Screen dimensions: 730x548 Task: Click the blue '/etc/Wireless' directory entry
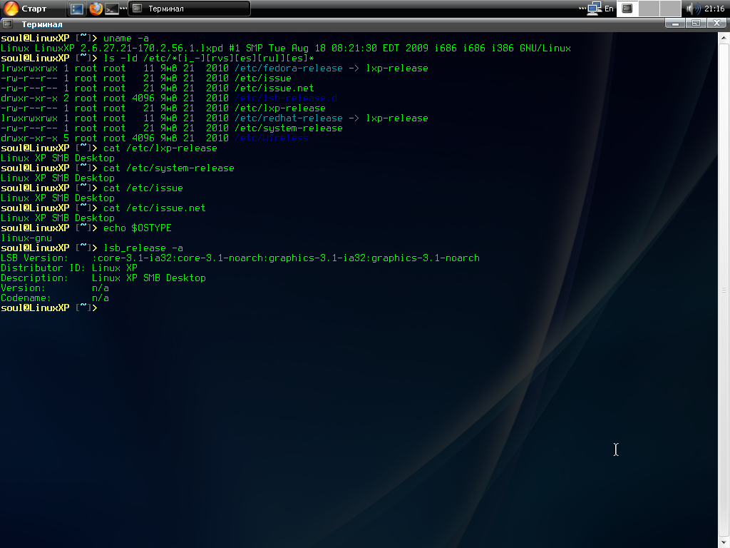coord(272,138)
